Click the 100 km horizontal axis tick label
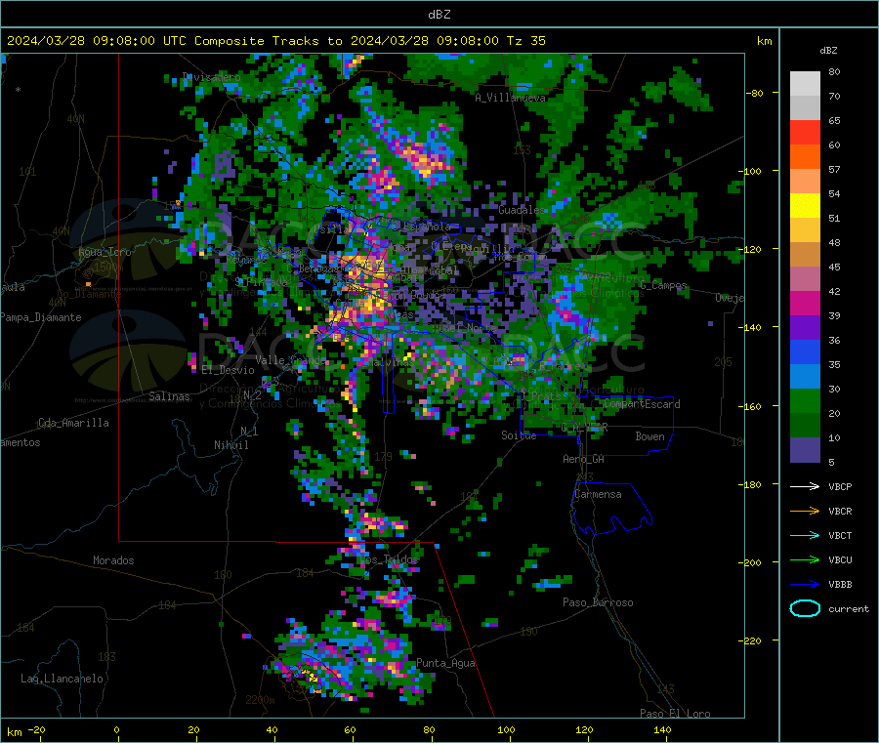This screenshot has width=879, height=743. coord(506,730)
